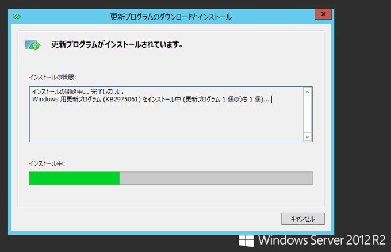Click the scrollbar track in status box
This screenshot has width=391, height=252.
click(307, 114)
